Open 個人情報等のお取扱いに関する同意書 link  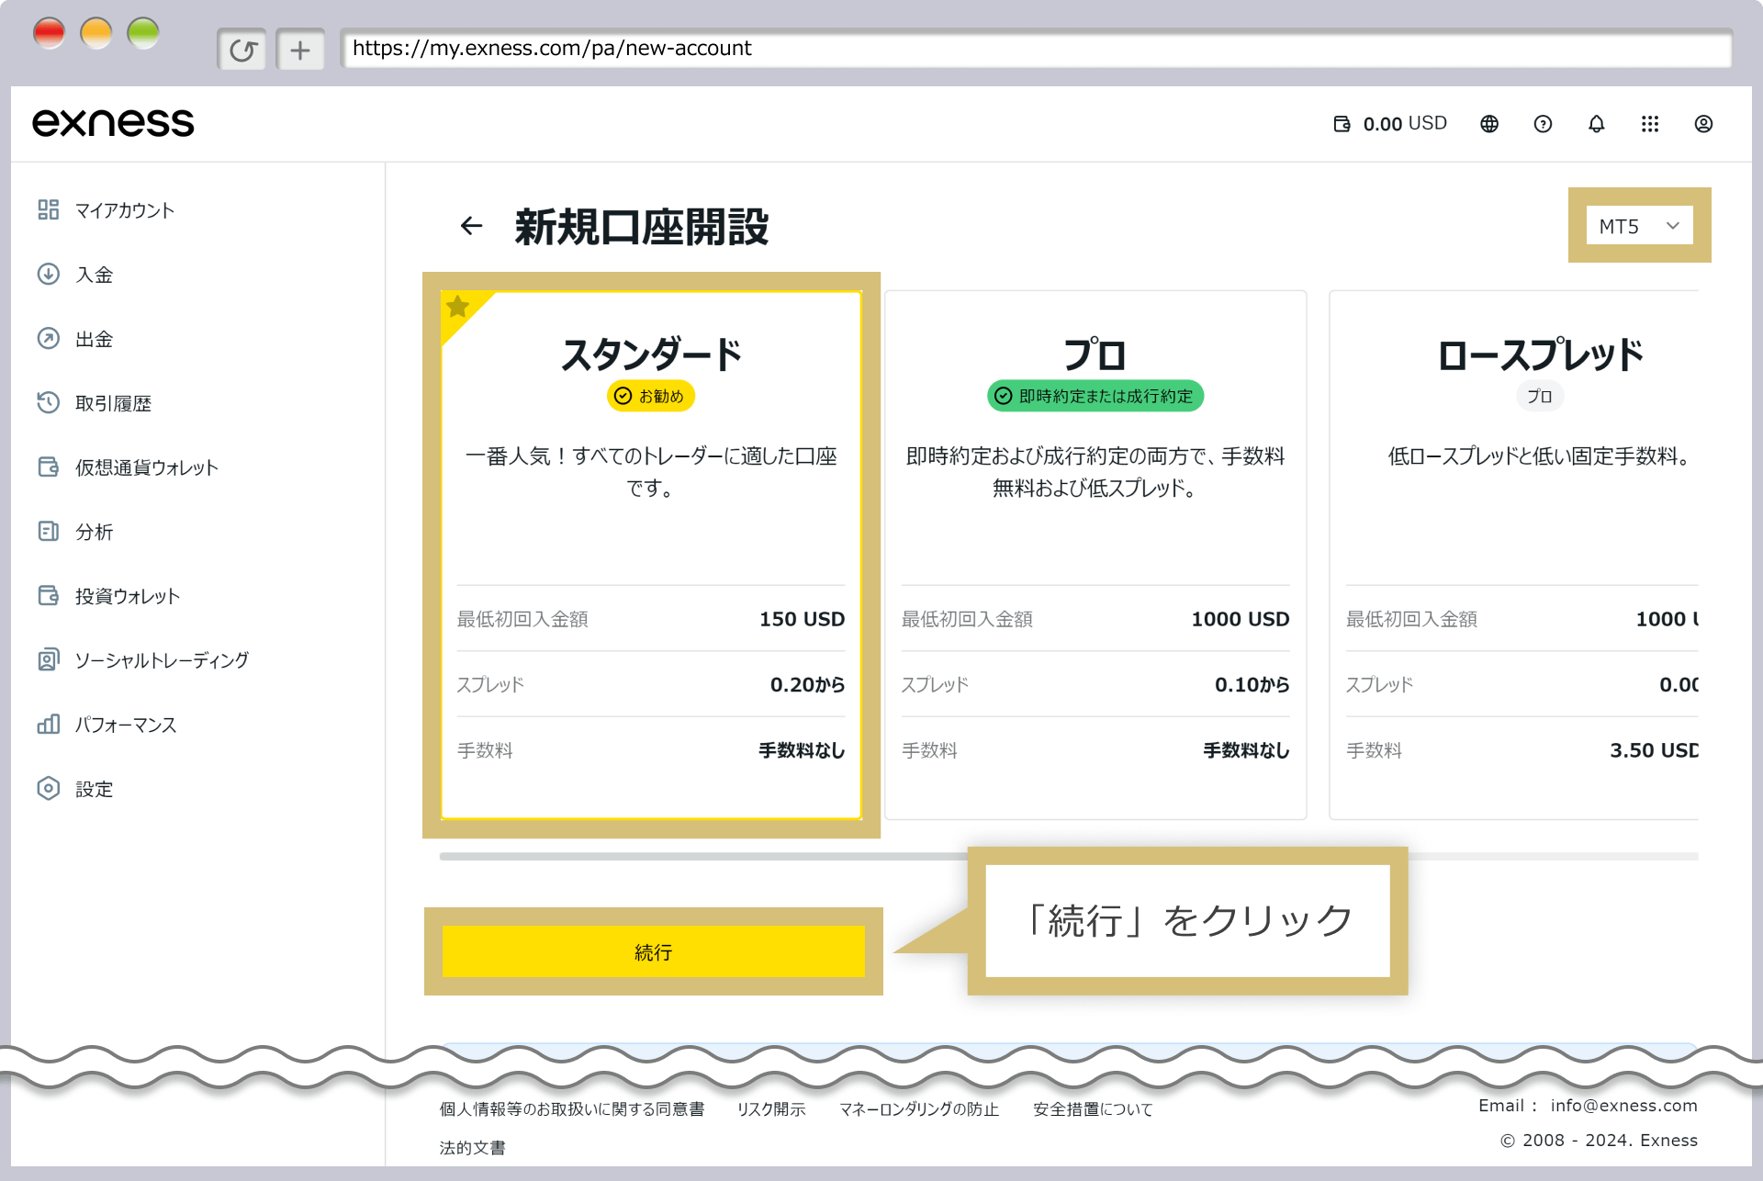tap(571, 1109)
